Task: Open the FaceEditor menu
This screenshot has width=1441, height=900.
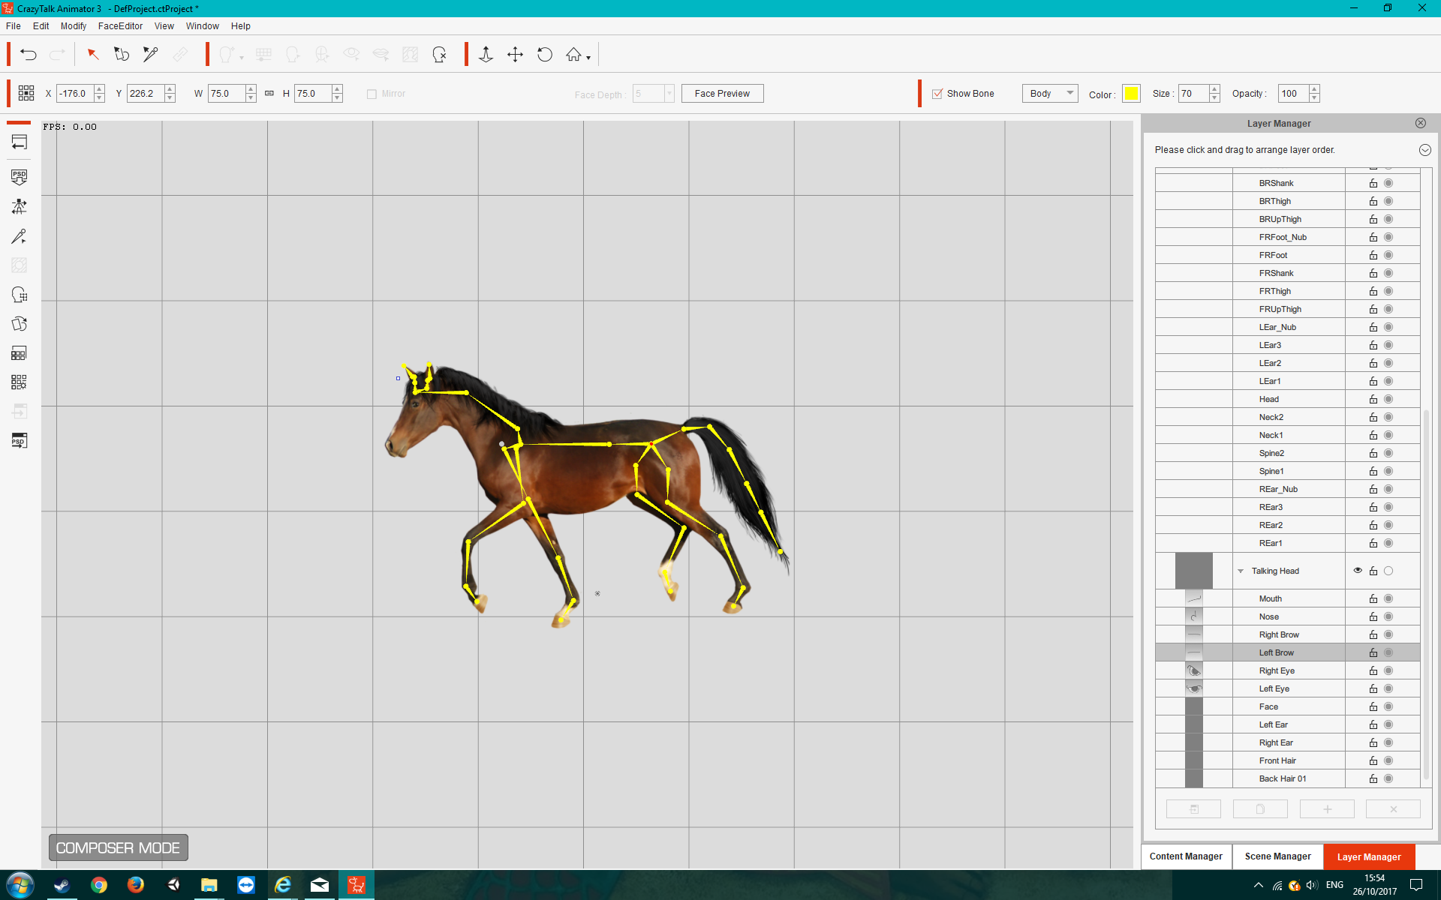Action: coord(120,25)
